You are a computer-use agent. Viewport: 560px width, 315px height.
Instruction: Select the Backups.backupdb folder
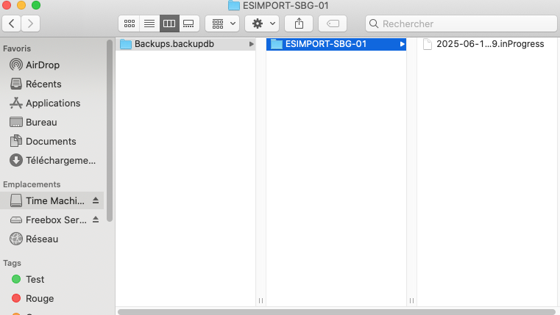pos(185,44)
